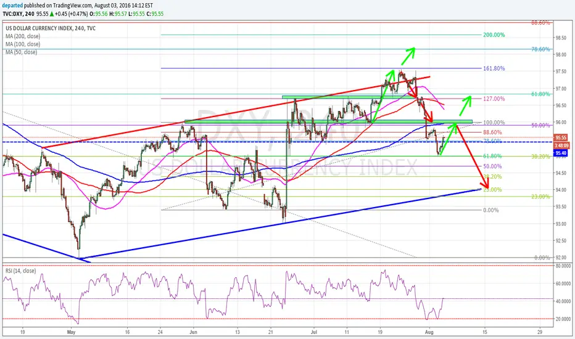This screenshot has height=339, width=575.
Task: Click the 97.50 price axis label
Action: 561,71
